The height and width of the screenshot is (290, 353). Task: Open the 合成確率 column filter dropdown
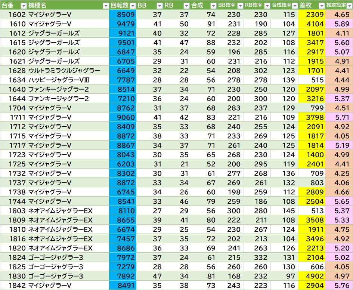pyautogui.click(x=294, y=6)
